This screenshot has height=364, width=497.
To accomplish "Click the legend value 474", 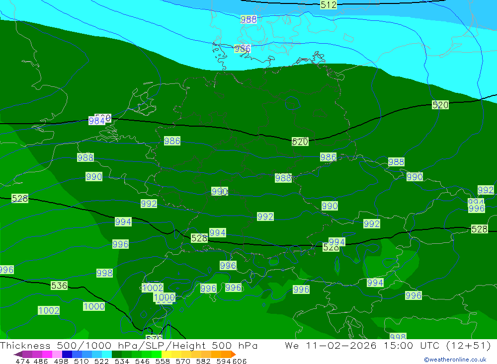I will [22, 361].
